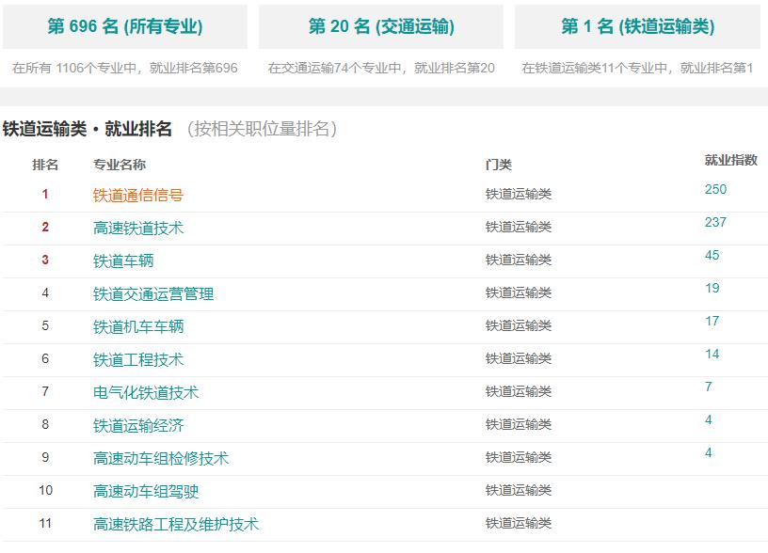Select the 高速动车组检修技术 link
This screenshot has height=553, width=768.
(160, 459)
